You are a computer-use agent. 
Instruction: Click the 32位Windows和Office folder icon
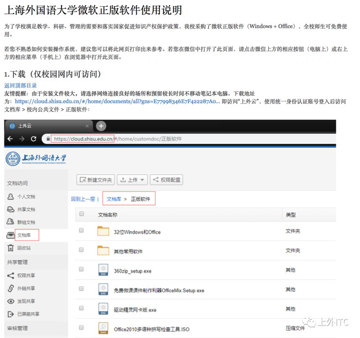pos(103,232)
